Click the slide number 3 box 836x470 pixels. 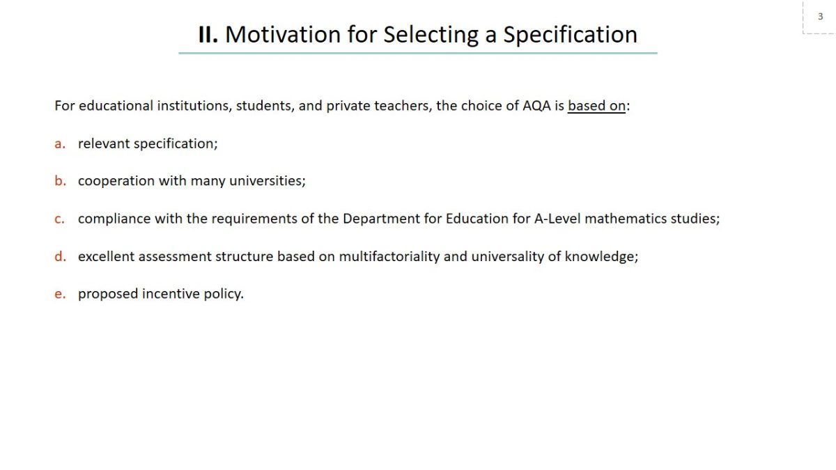pos(820,17)
